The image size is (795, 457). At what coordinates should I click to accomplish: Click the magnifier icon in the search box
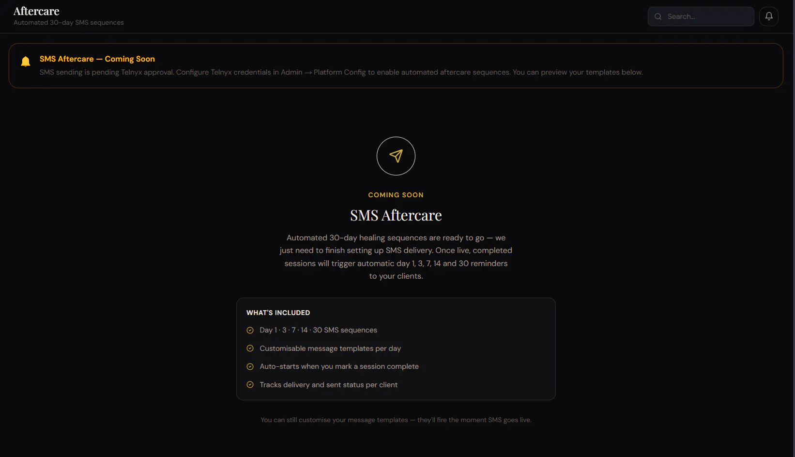[658, 16]
